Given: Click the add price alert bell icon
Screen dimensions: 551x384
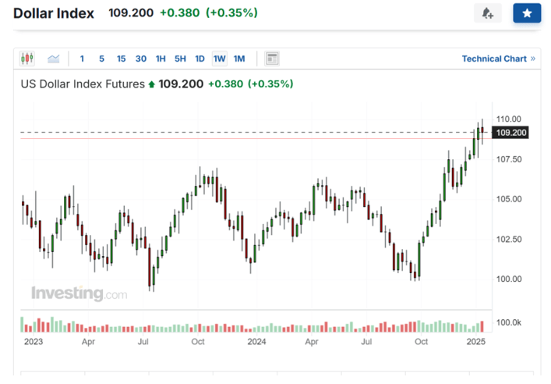Looking at the screenshot, I should (x=487, y=13).
